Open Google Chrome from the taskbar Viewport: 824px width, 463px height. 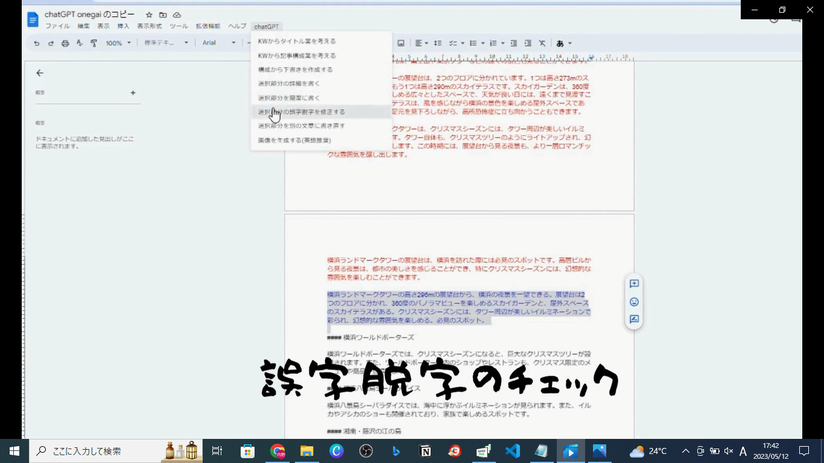pyautogui.click(x=277, y=451)
